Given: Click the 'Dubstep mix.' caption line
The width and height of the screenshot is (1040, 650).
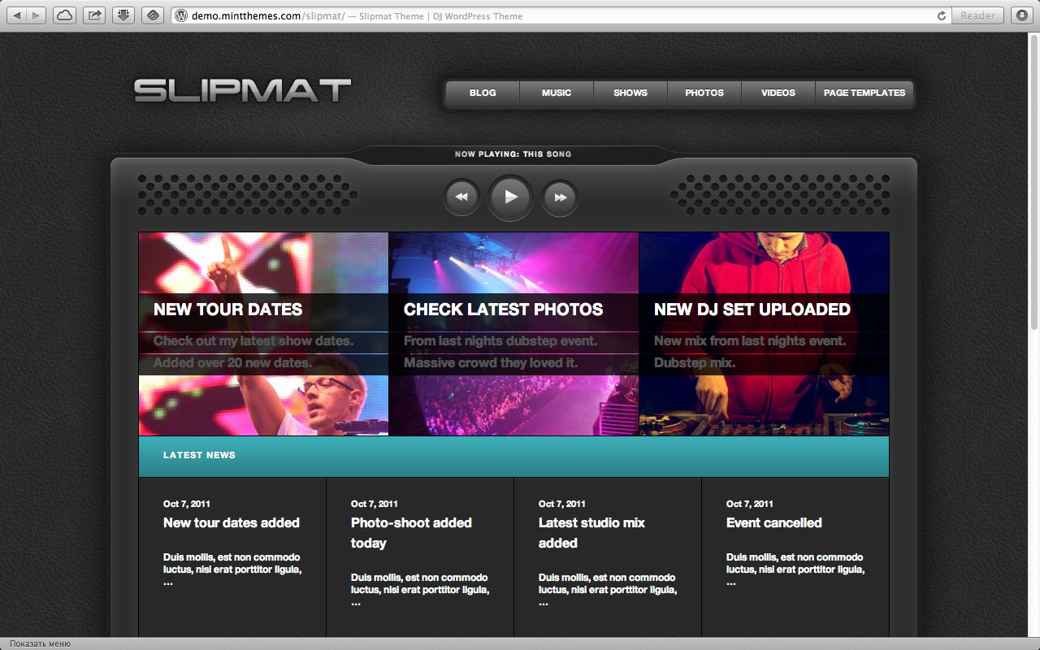Looking at the screenshot, I should pyautogui.click(x=695, y=363).
